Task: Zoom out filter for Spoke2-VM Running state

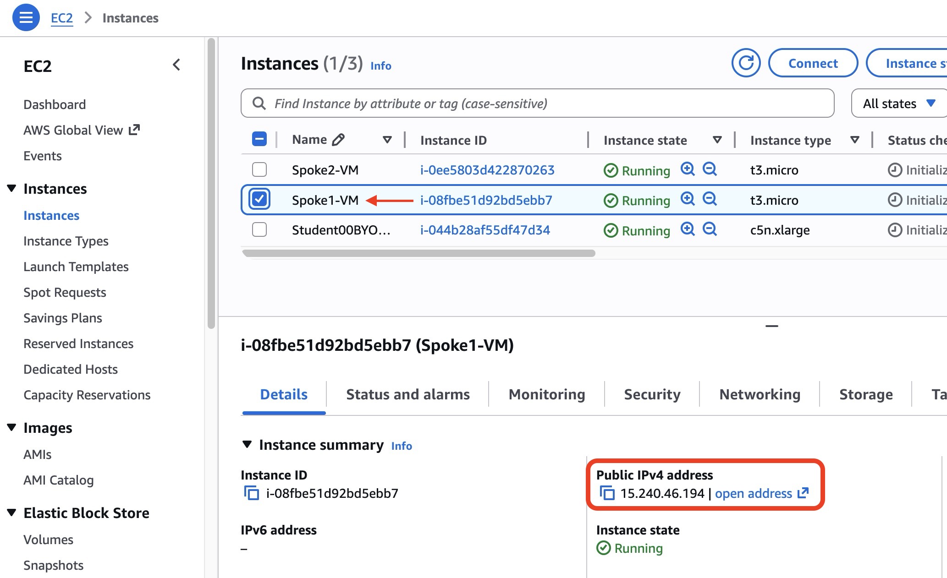Action: click(710, 169)
